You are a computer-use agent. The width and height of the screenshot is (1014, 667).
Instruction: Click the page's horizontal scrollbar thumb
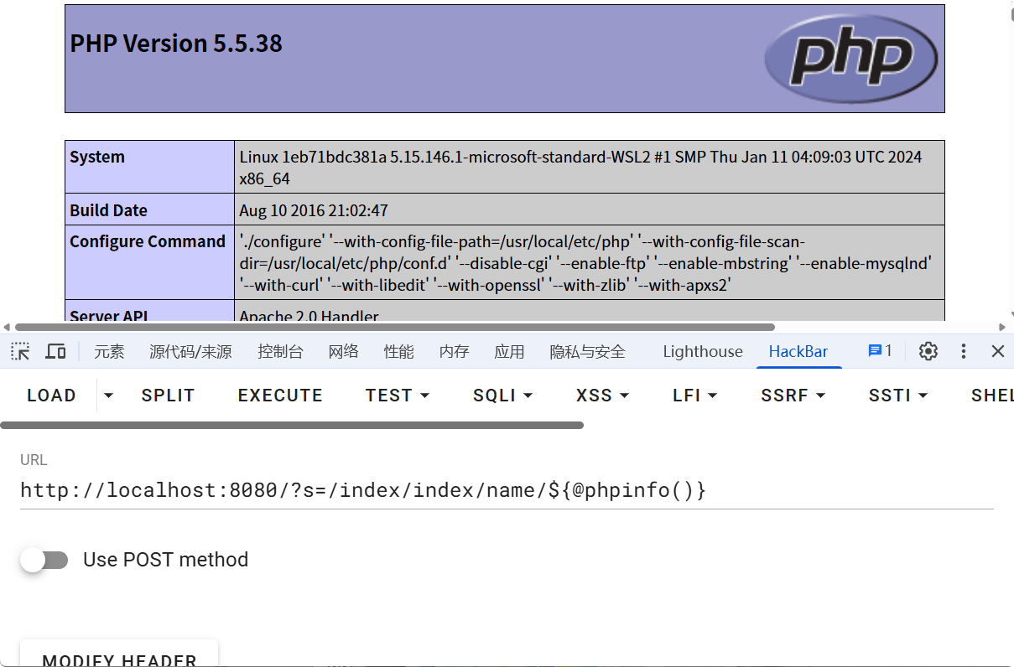pos(394,327)
